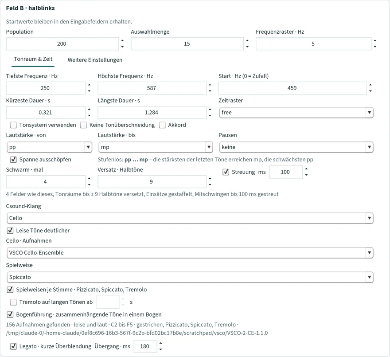
Task: Click the Start Hz input field
Action: 292,88
